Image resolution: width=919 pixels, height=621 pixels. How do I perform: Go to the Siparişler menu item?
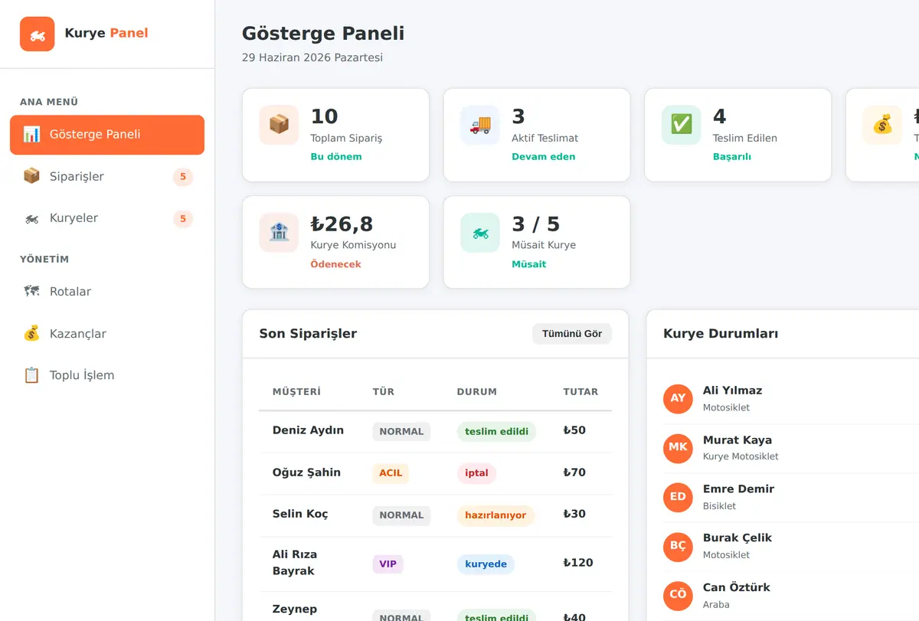(x=107, y=177)
